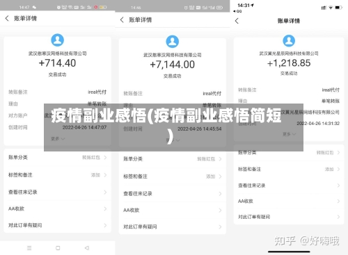This screenshot has width=348, height=255.
Task: Tap ireal代付 note in +714.40 card
Action: pyautogui.click(x=97, y=92)
